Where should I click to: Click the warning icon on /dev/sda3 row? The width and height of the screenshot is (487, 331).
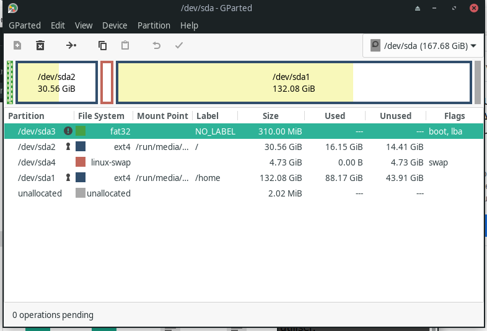(68, 131)
